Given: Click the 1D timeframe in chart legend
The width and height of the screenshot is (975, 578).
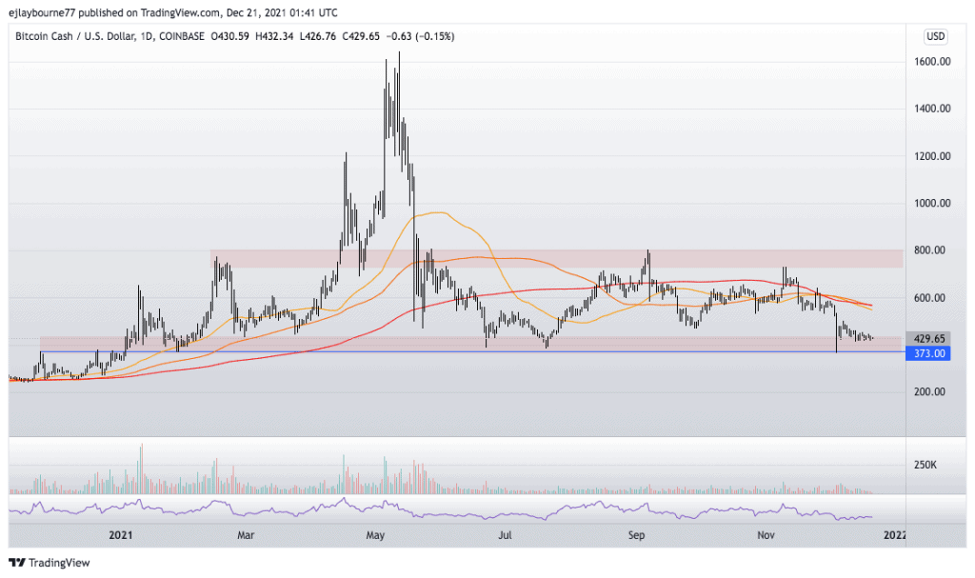Looking at the screenshot, I should click(x=147, y=37).
